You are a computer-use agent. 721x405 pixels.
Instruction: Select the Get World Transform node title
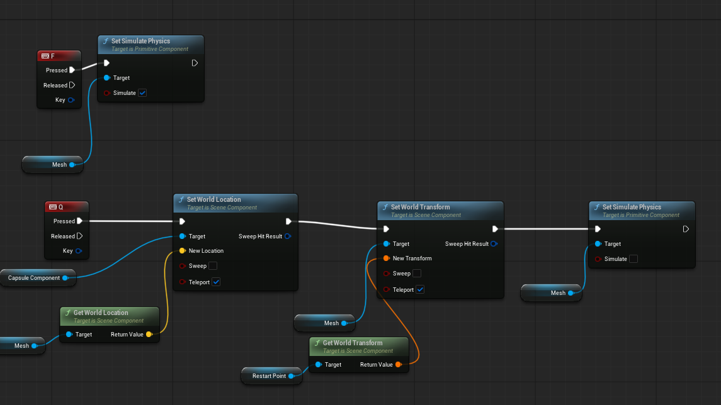[353, 343]
